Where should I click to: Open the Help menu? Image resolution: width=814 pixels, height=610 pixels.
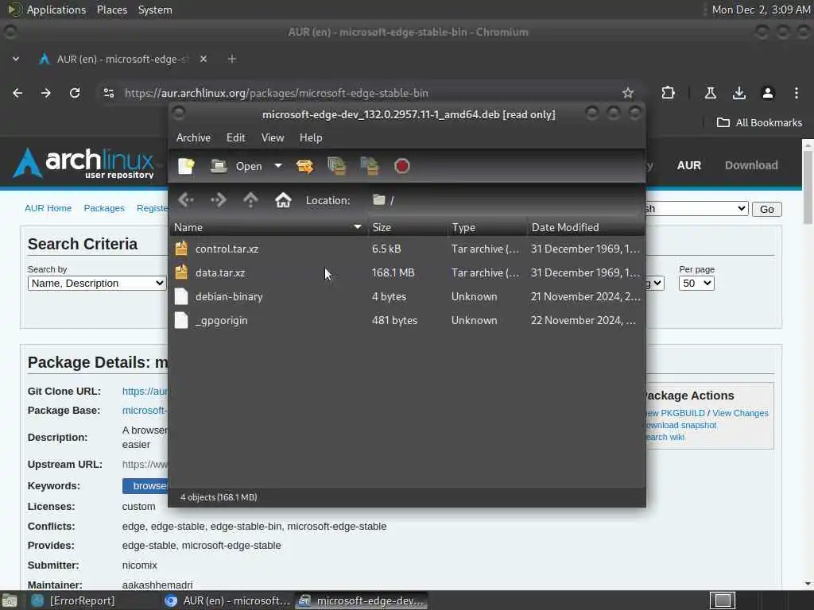coord(311,137)
